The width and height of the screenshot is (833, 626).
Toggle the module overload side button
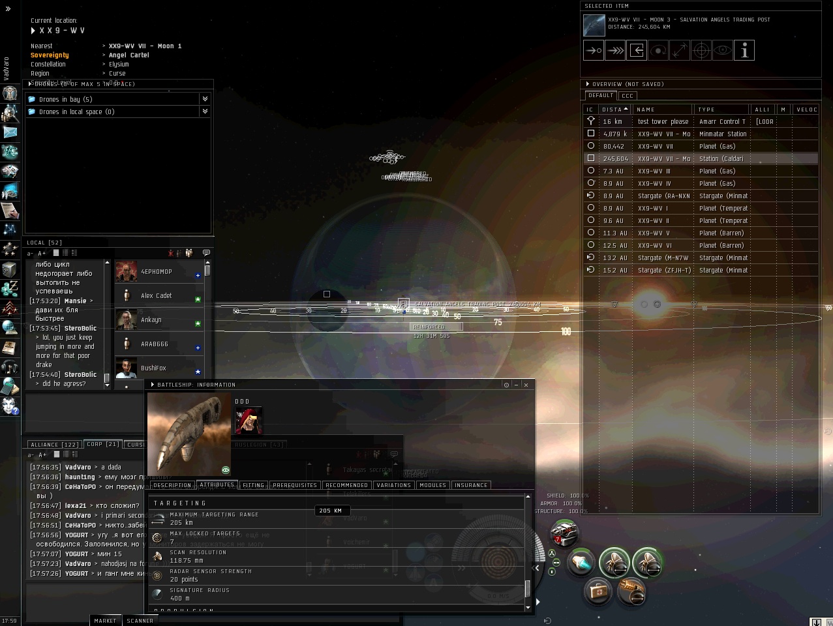pos(552,553)
